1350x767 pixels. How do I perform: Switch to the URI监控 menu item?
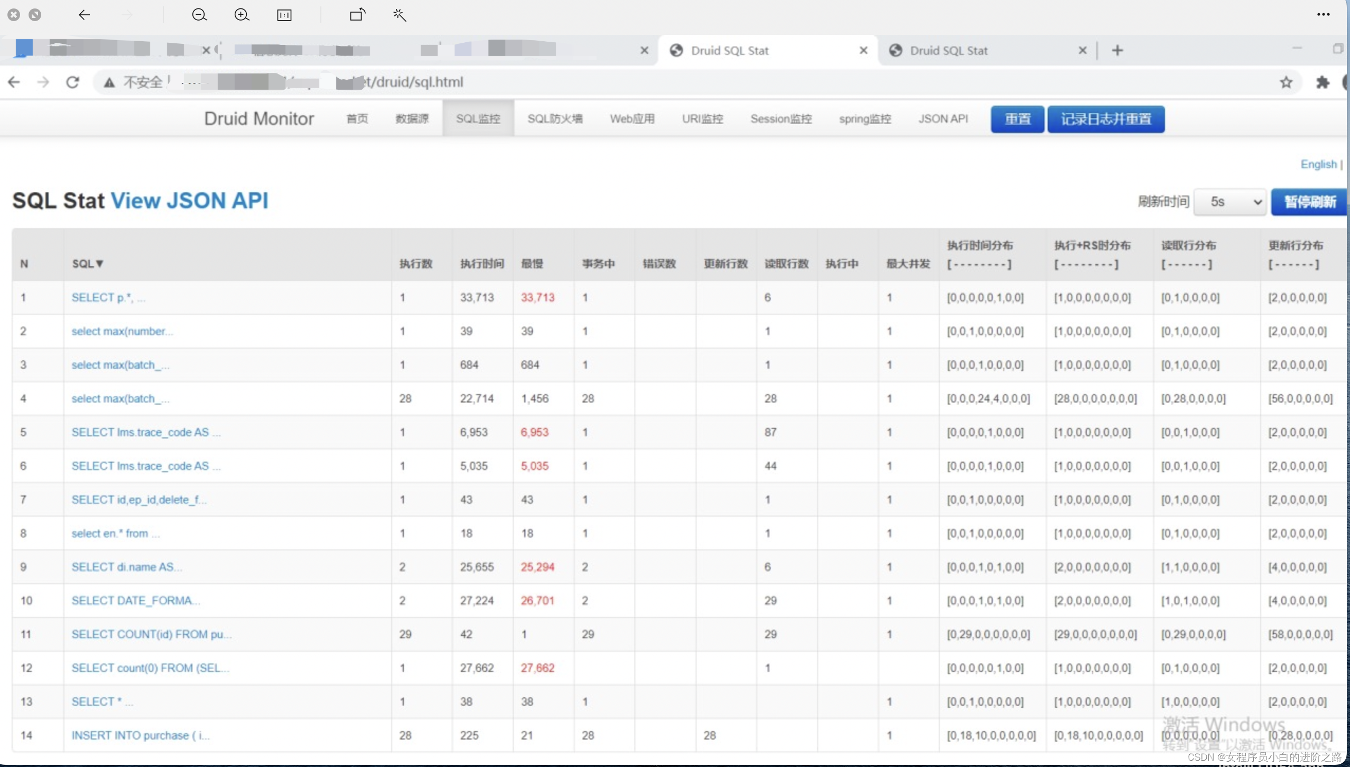pos(702,119)
